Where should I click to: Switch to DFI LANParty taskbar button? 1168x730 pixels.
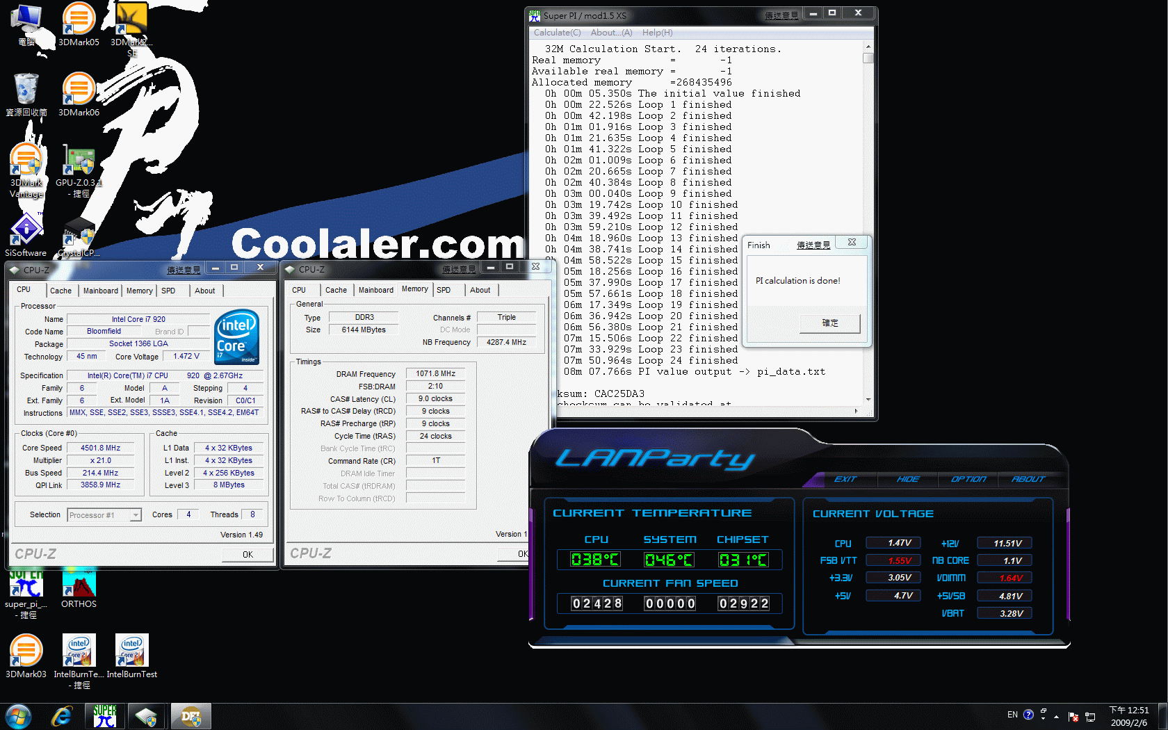tap(190, 716)
